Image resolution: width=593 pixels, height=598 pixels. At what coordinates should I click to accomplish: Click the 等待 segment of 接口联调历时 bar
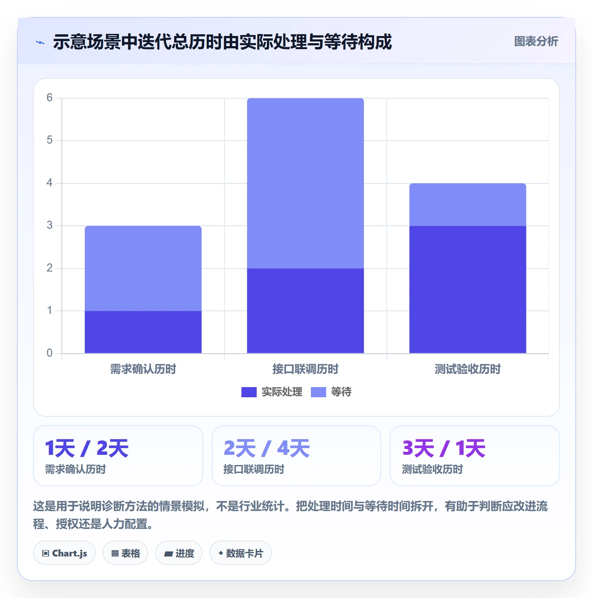pos(305,183)
